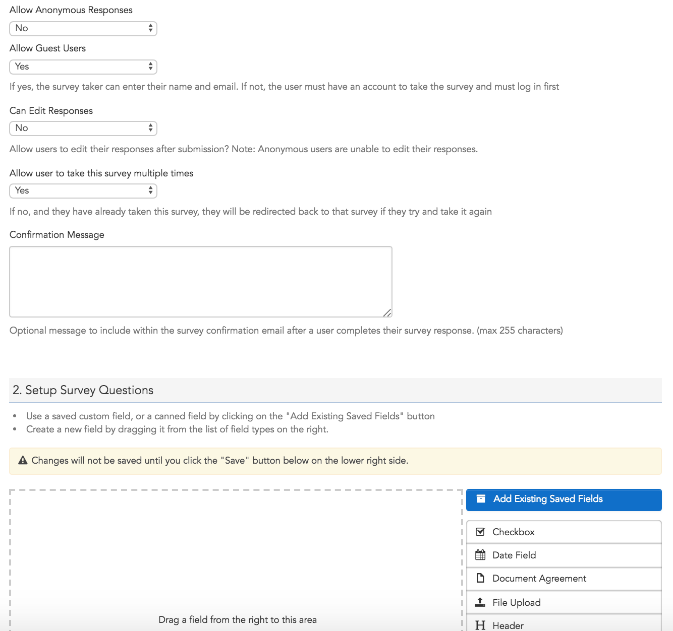Select the Checkbox field type
The height and width of the screenshot is (631, 673).
564,532
